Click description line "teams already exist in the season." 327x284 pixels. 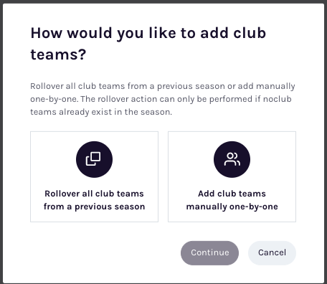(101, 112)
